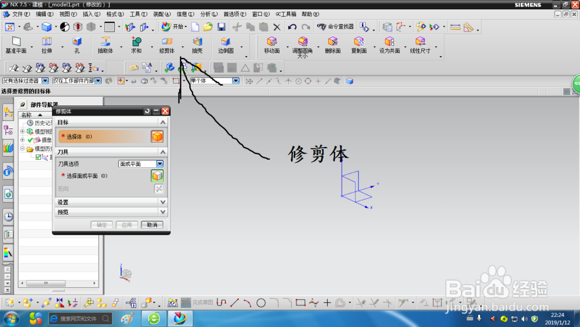This screenshot has width=580, height=327.
Task: Click the Delete X icon in toolbar
Action: [277, 27]
